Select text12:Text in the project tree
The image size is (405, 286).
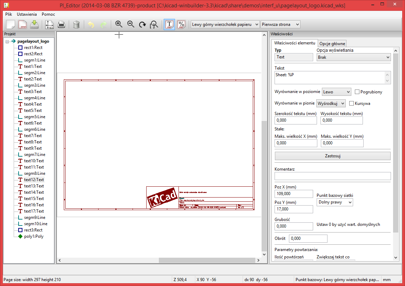point(34,180)
